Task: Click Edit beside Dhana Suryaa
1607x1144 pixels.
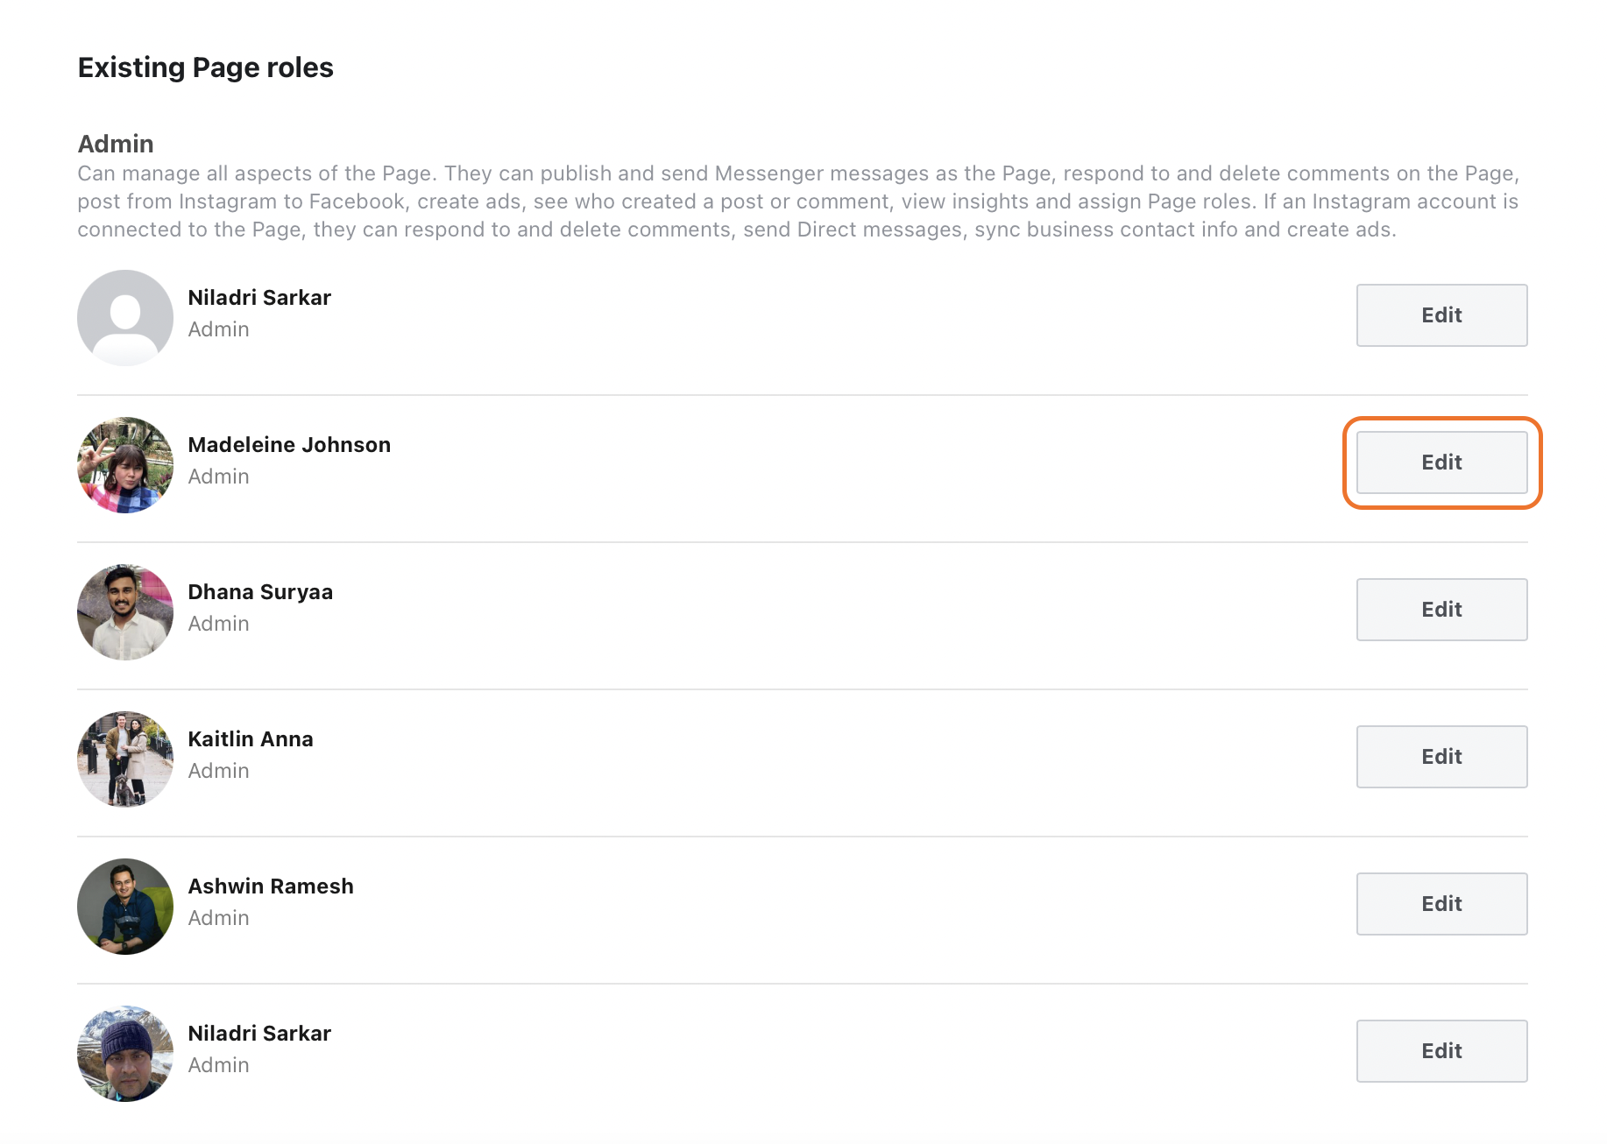Action: [x=1441, y=609]
